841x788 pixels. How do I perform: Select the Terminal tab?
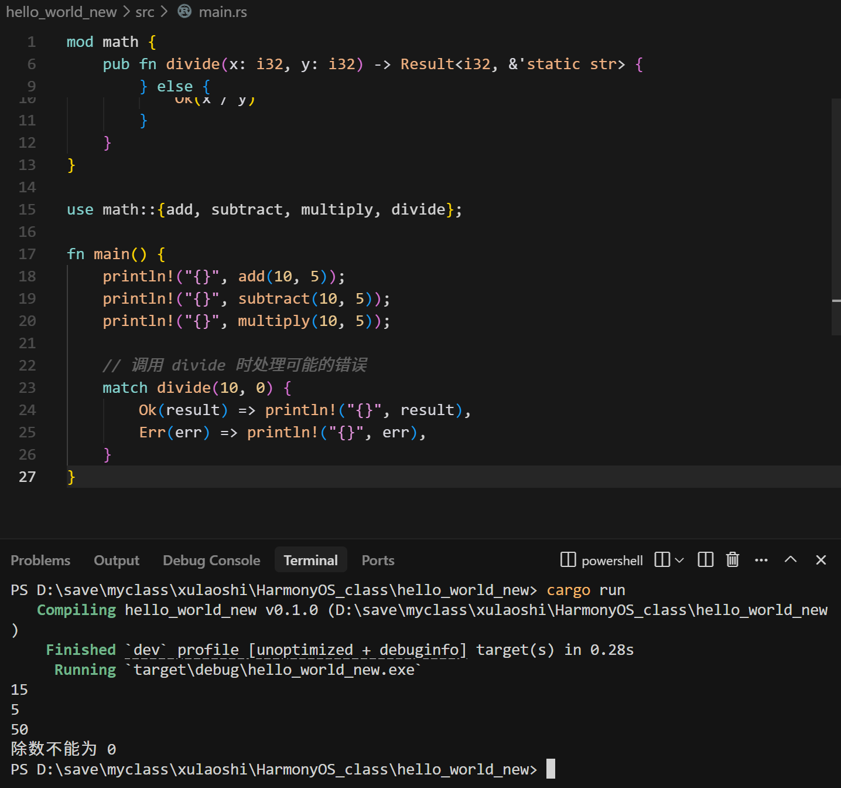coord(311,561)
